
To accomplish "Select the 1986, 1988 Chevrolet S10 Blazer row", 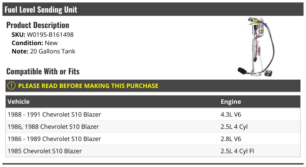I will coord(153,127).
